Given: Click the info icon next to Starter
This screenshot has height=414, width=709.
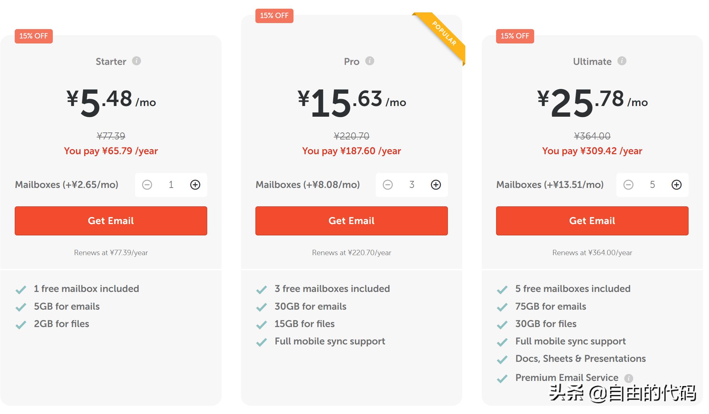Looking at the screenshot, I should [x=136, y=61].
